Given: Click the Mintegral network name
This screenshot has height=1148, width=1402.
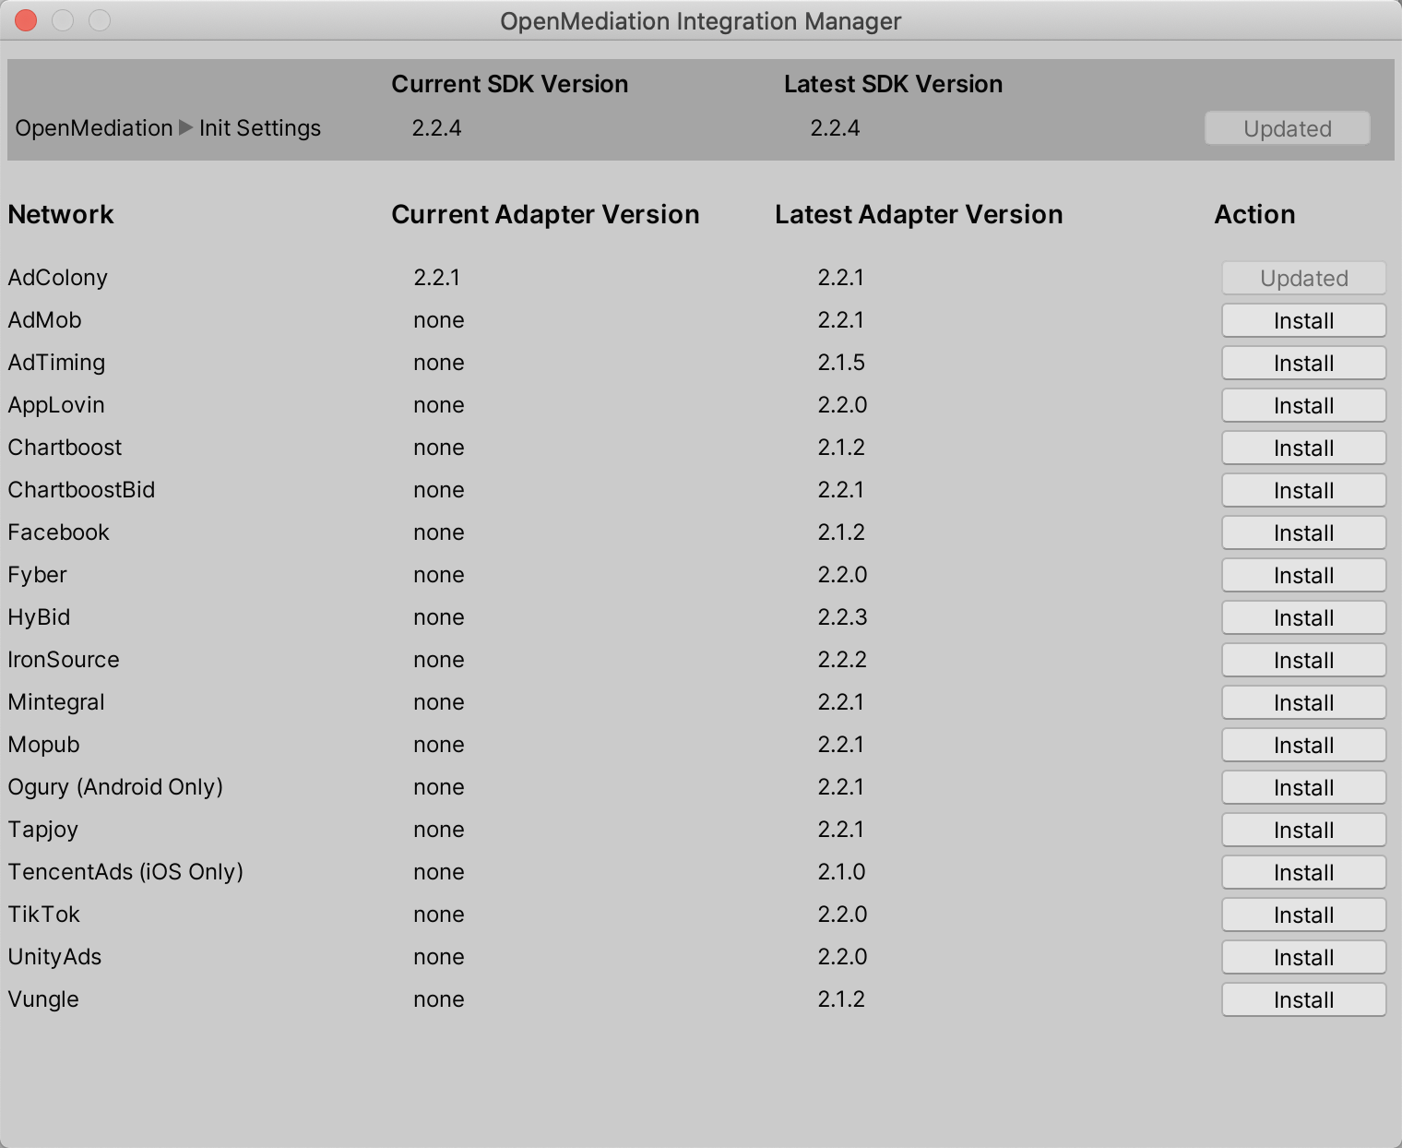Looking at the screenshot, I should click(x=56, y=702).
